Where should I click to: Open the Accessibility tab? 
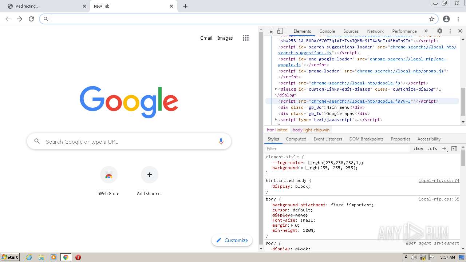click(429, 139)
